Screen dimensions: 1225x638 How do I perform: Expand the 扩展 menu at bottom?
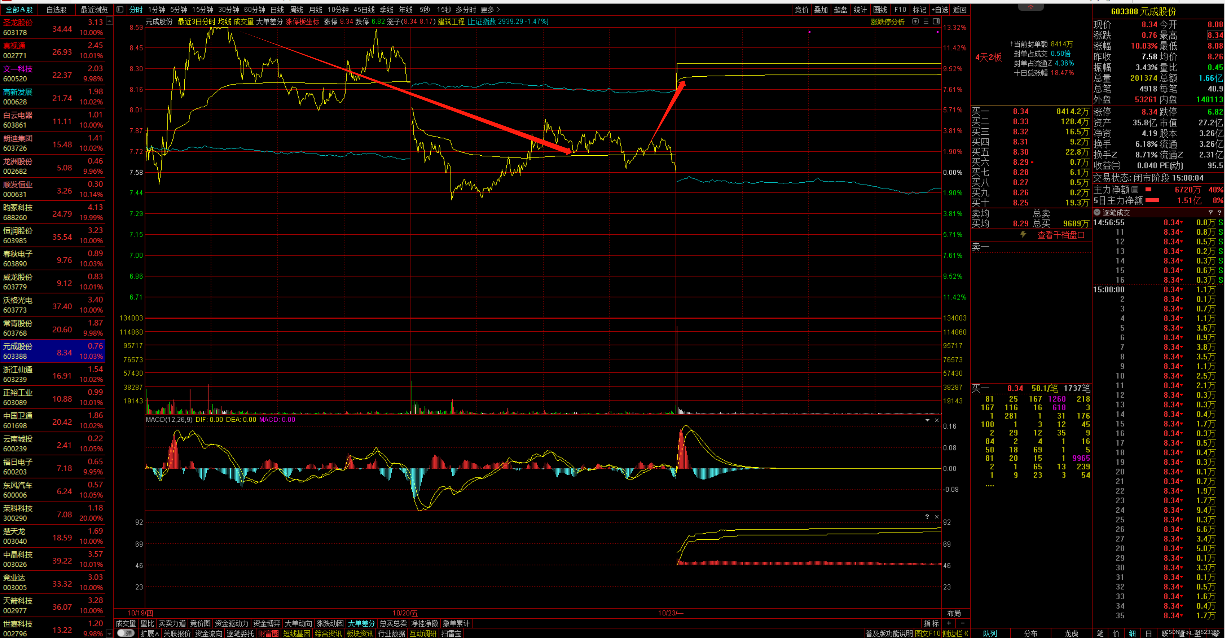pyautogui.click(x=149, y=633)
